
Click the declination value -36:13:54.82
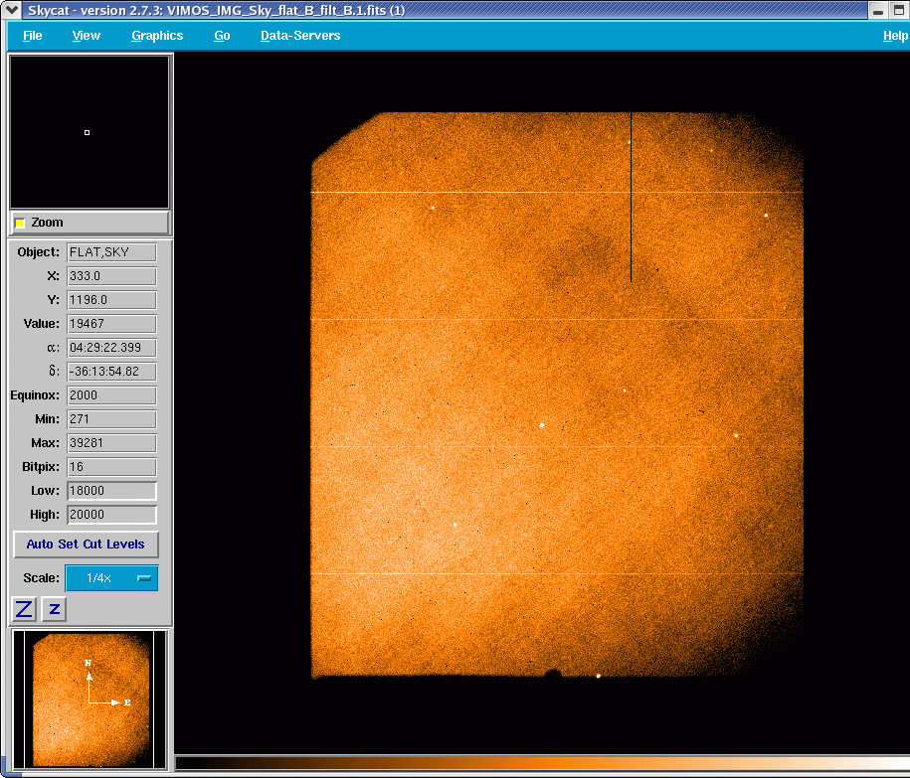(x=111, y=371)
